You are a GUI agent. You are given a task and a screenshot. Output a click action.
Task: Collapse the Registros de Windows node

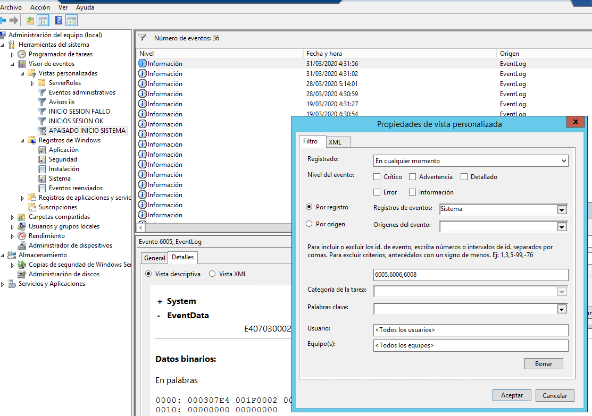pos(22,141)
